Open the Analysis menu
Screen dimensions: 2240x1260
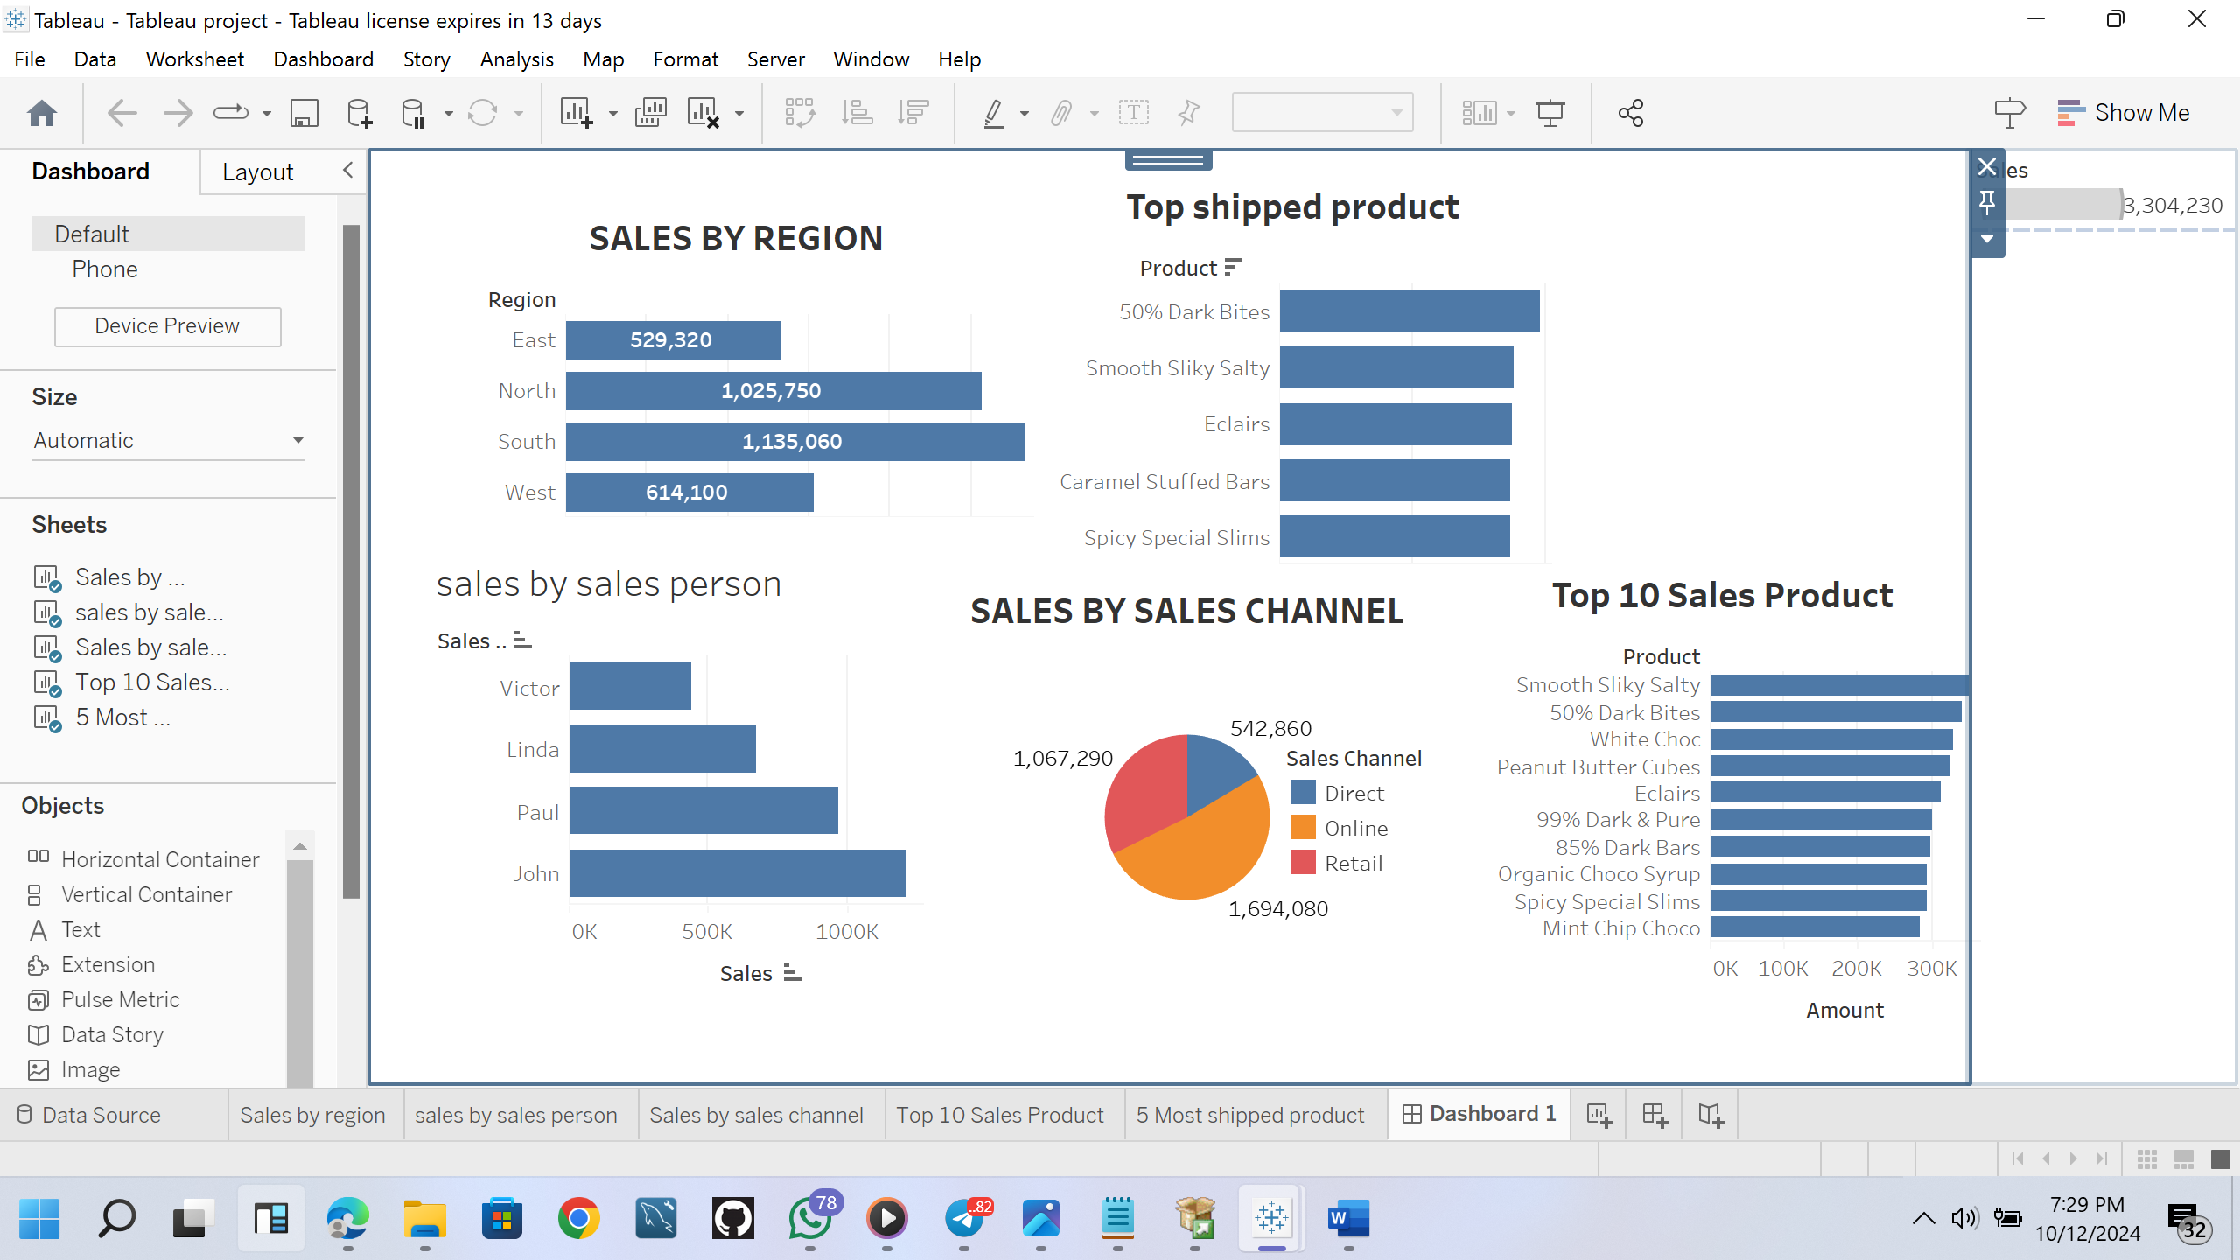pyautogui.click(x=516, y=59)
